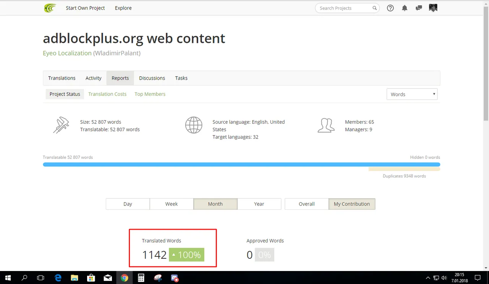The height and width of the screenshot is (284, 489).
Task: Click the green 100% translated badge
Action: (187, 255)
